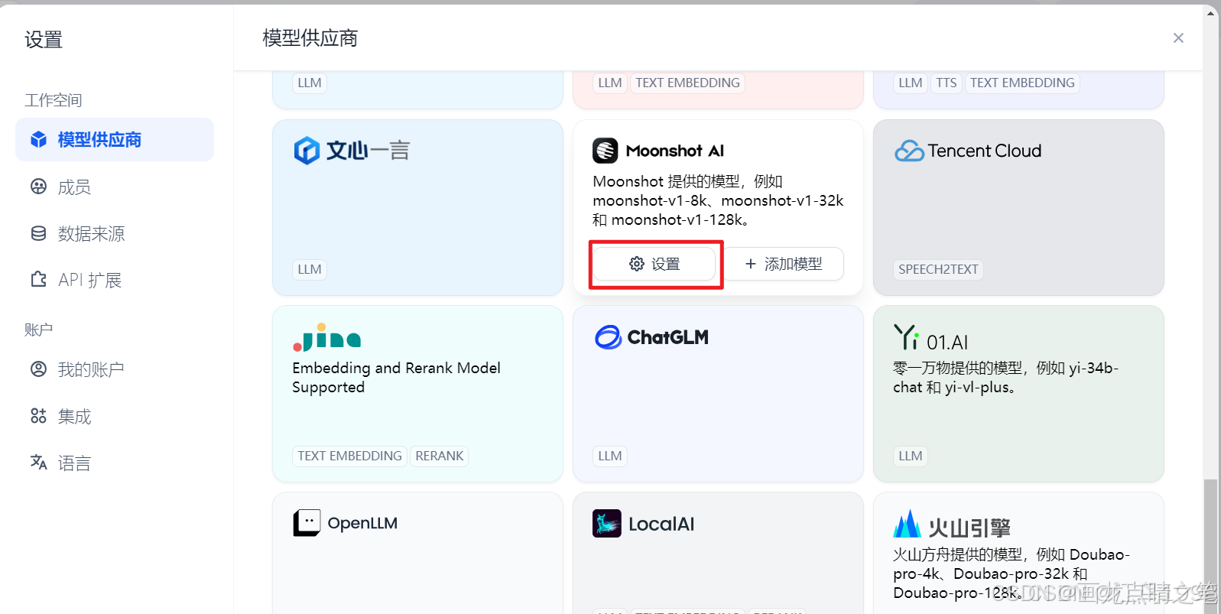
Task: Click the LLM tag on 01.AI card
Action: coord(911,456)
